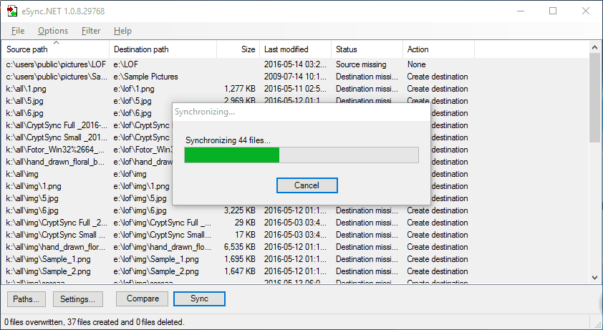
Task: Click status bar files overwritten message
Action: pos(95,322)
